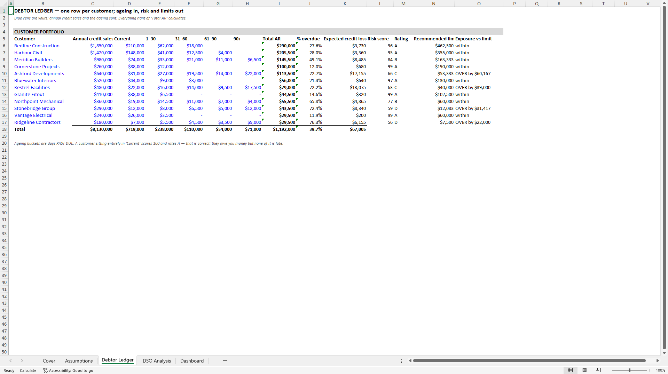Select the Redline Construction customer cell

(x=42, y=46)
